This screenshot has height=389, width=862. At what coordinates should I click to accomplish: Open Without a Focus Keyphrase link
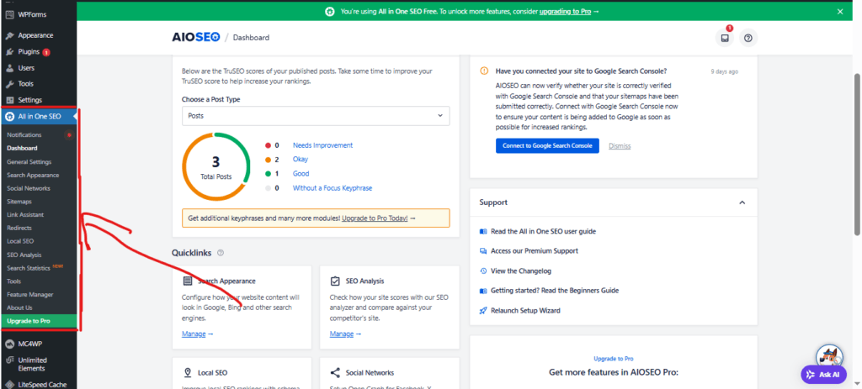click(333, 187)
